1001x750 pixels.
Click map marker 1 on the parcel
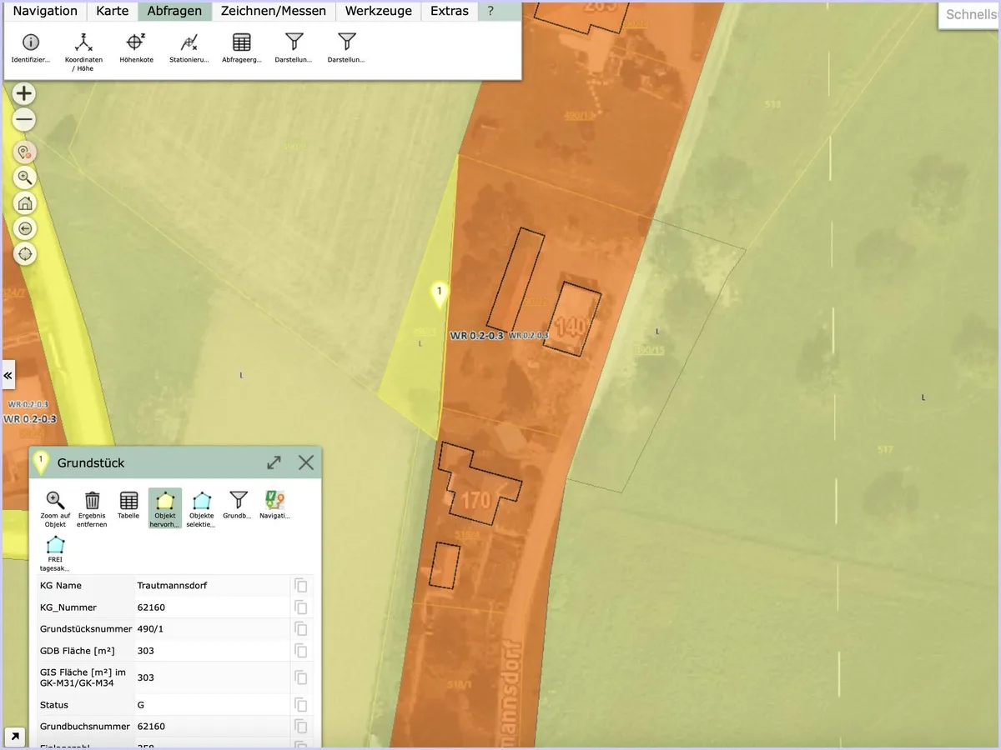(439, 295)
